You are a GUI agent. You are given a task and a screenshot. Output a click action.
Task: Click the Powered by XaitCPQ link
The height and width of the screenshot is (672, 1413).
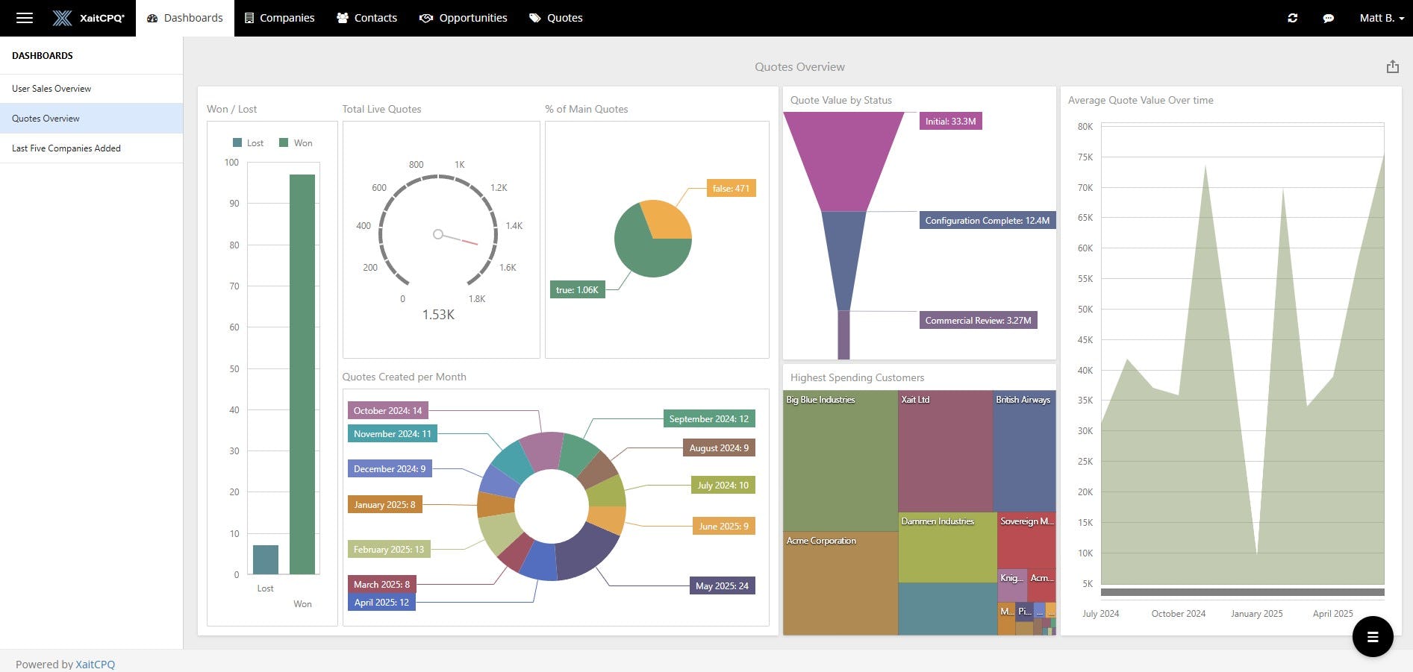[x=95, y=664]
